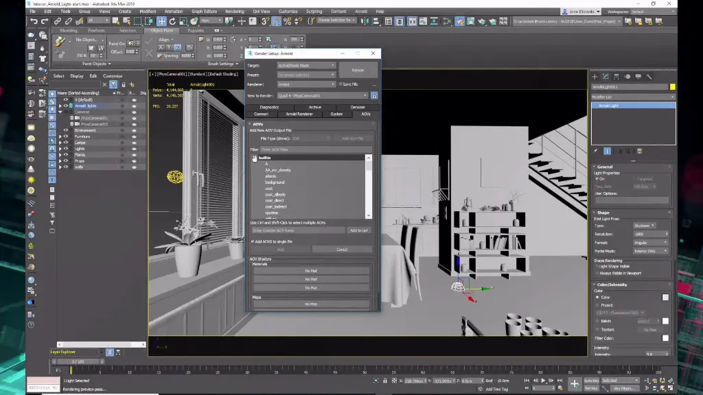
Task: Click the Pin Stack icon below modifier list
Action: coord(595,152)
